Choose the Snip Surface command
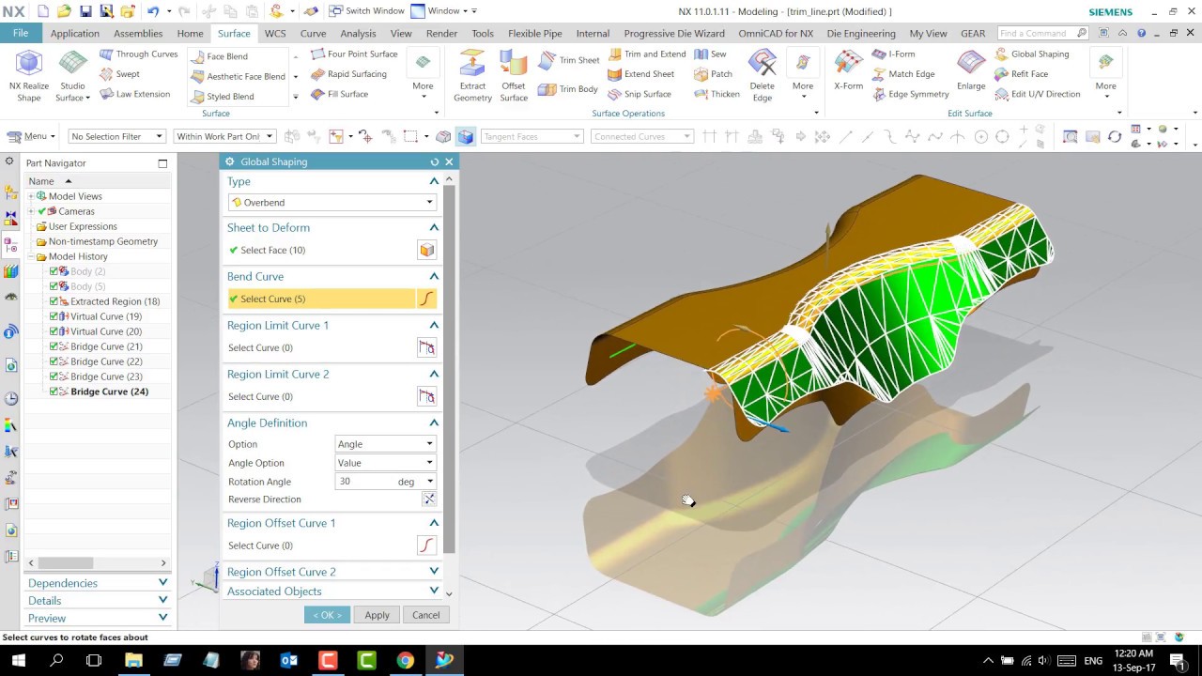This screenshot has height=676, width=1202. [x=639, y=94]
